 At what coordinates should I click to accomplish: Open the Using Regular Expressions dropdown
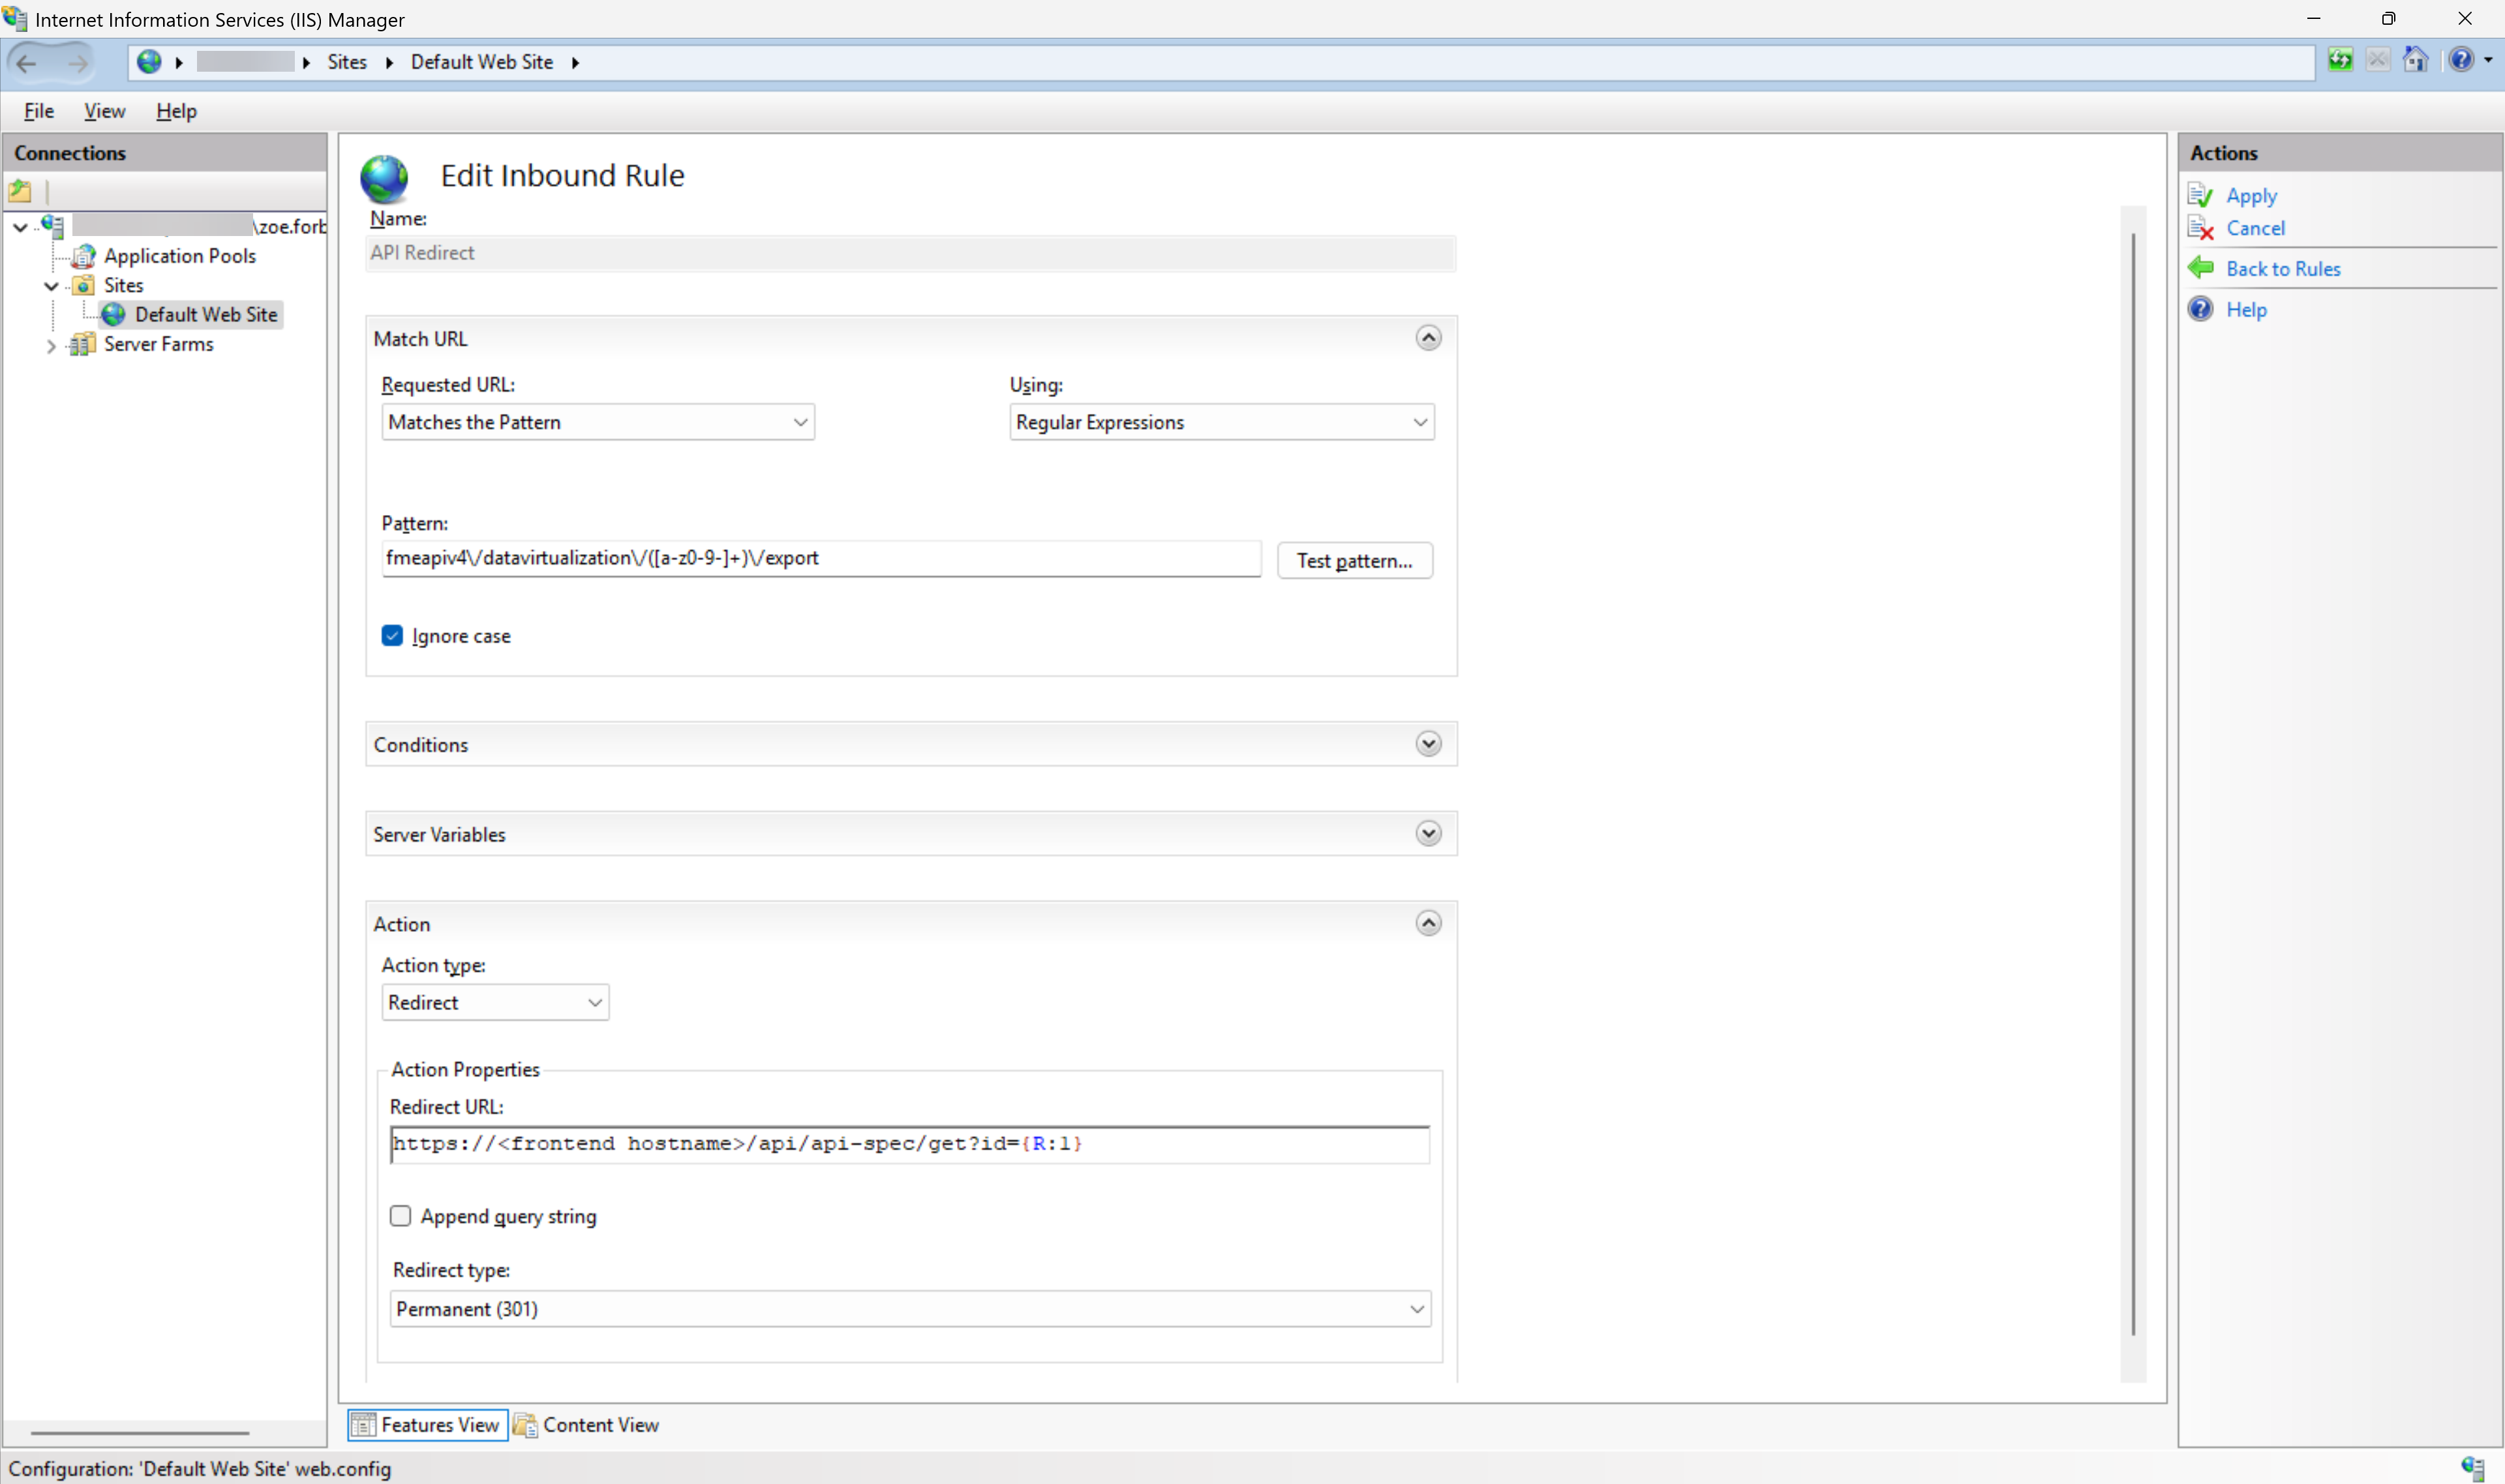tap(1221, 422)
